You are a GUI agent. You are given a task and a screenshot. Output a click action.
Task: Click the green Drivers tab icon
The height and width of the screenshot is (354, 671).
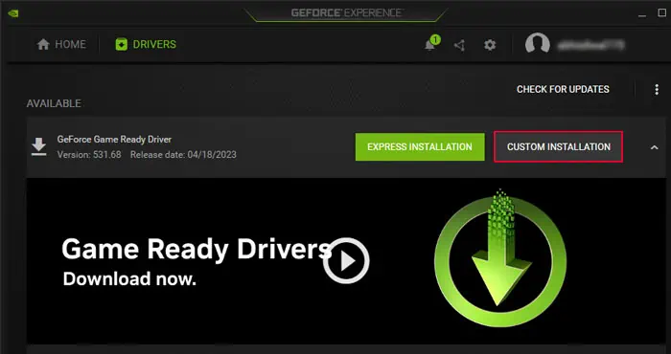point(122,44)
